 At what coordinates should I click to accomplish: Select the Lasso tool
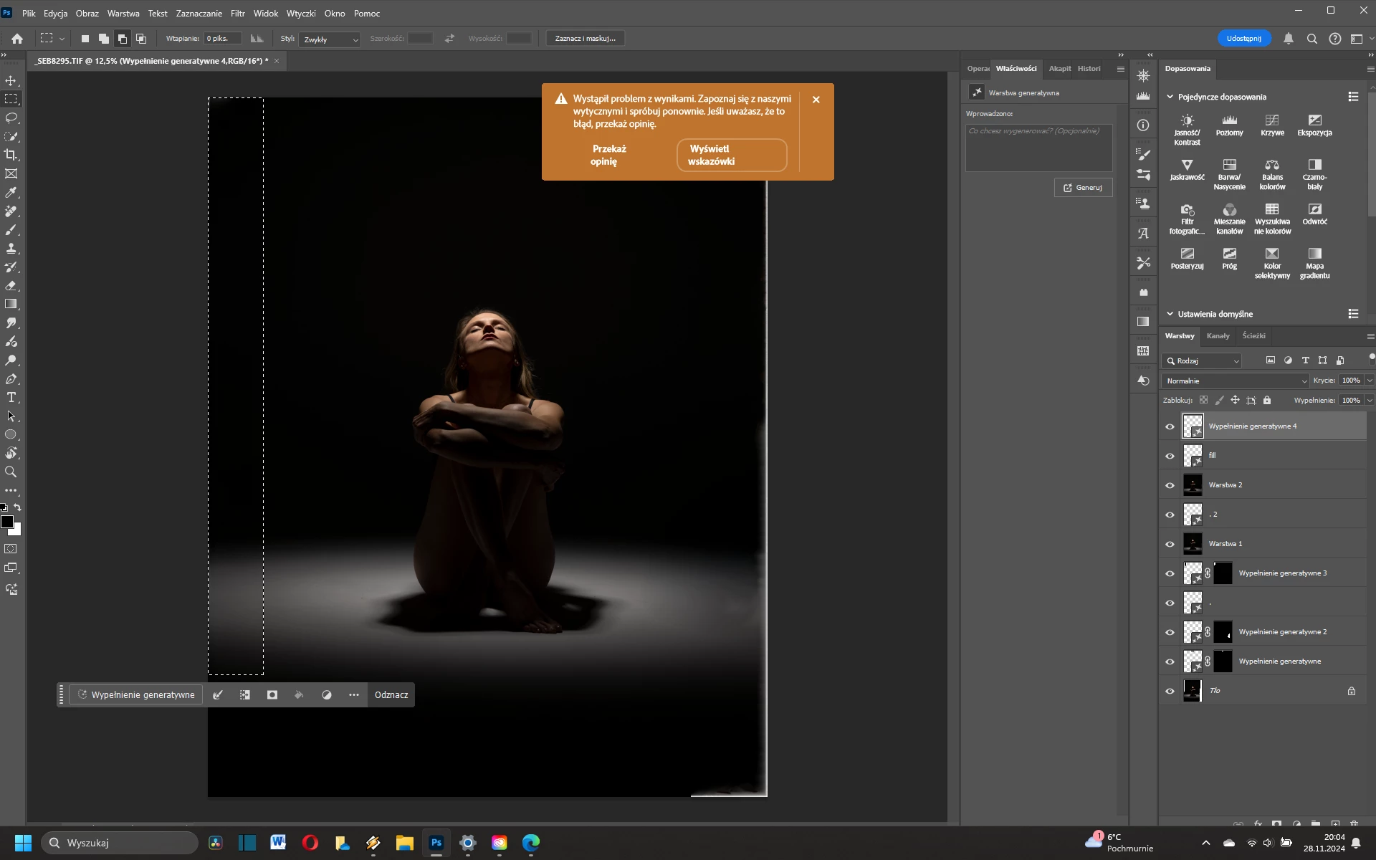pos(11,118)
